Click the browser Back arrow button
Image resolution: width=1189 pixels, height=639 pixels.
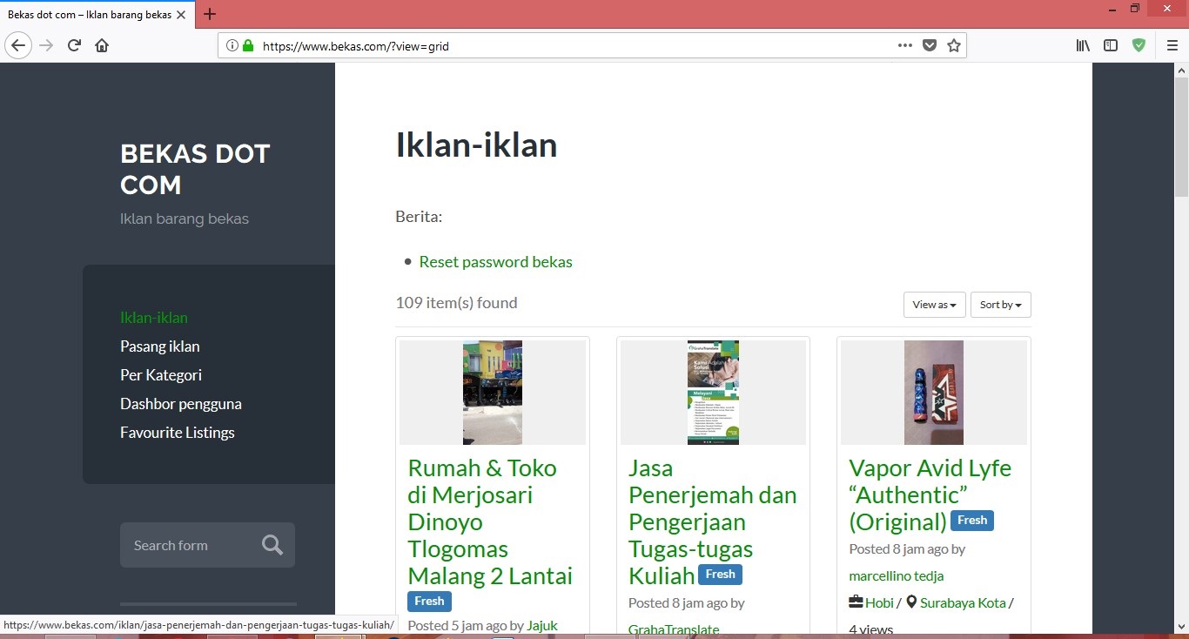pos(18,46)
